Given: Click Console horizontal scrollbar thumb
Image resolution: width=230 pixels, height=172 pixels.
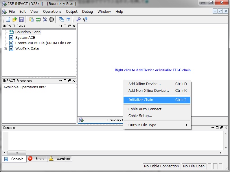Looking at the screenshot, I should click(17, 153).
